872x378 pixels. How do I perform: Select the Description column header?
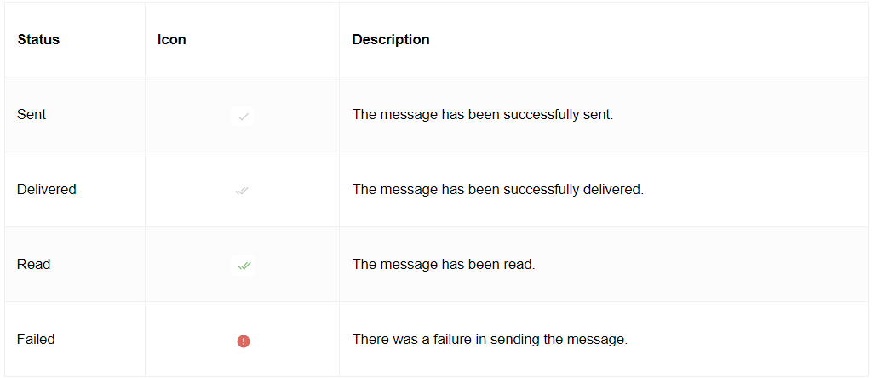391,39
